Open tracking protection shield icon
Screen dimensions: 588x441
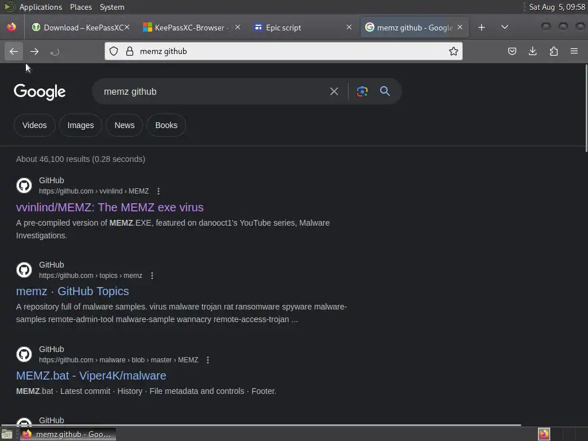coord(114,51)
